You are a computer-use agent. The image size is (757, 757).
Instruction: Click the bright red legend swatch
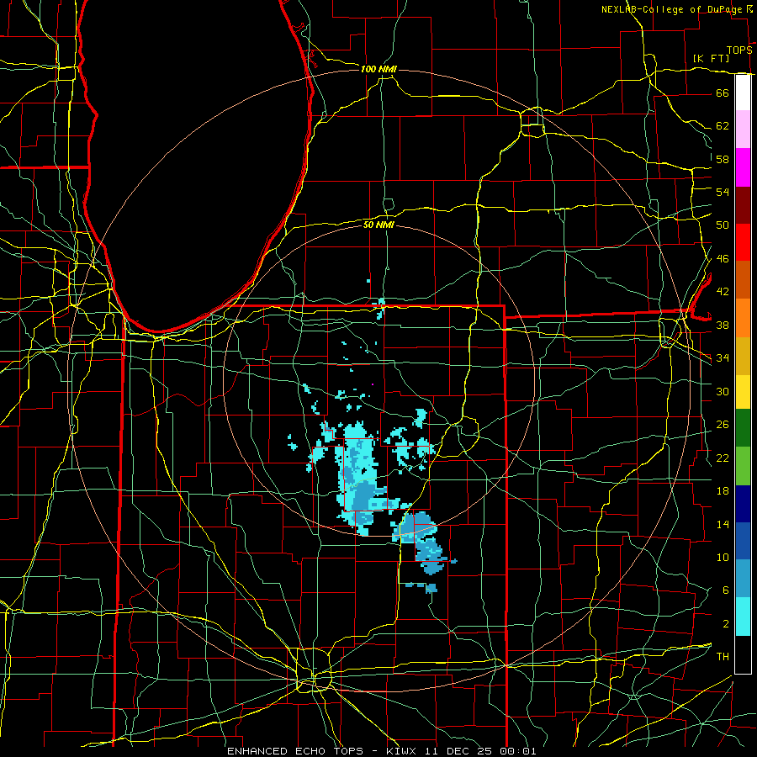tap(743, 242)
